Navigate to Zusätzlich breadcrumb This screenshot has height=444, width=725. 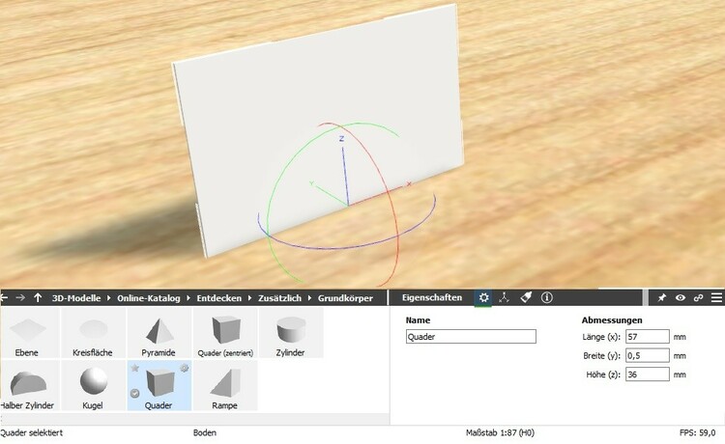click(279, 298)
